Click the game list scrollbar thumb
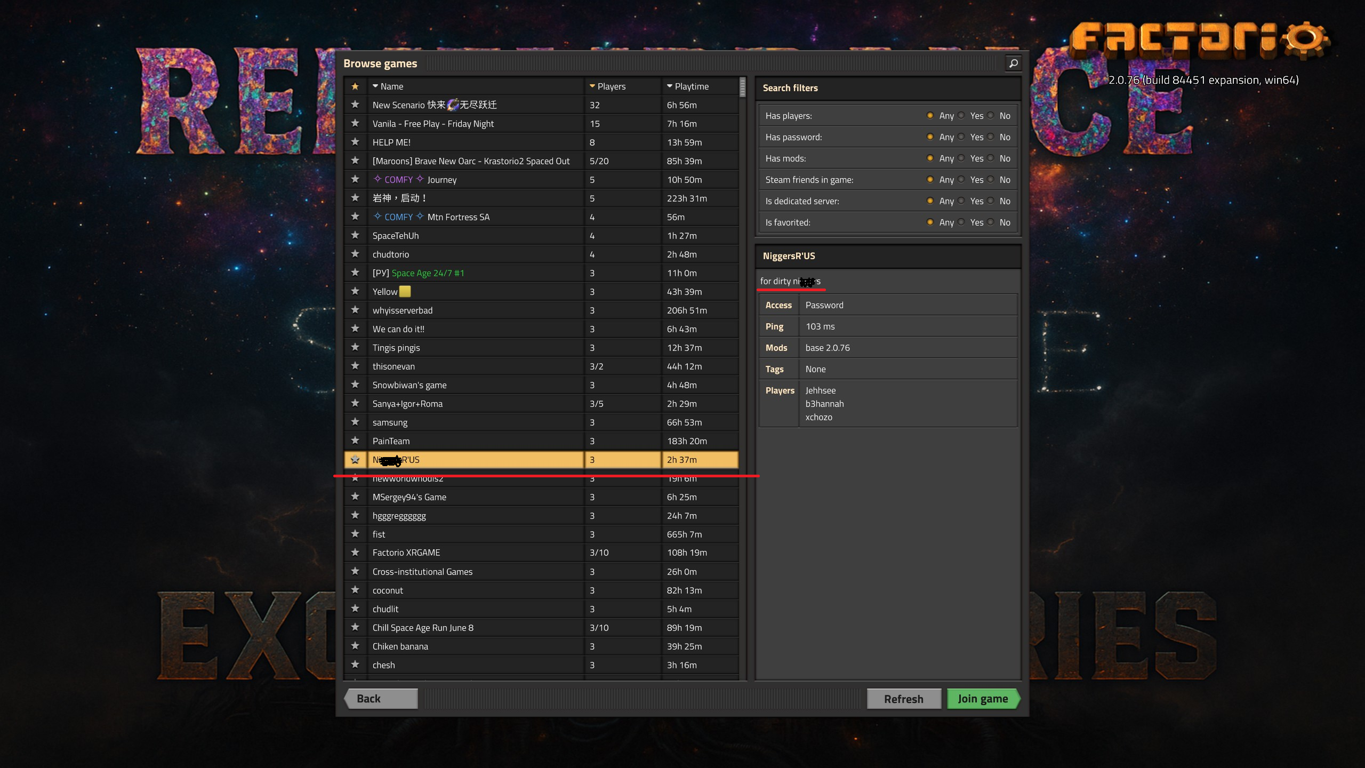 pyautogui.click(x=743, y=87)
